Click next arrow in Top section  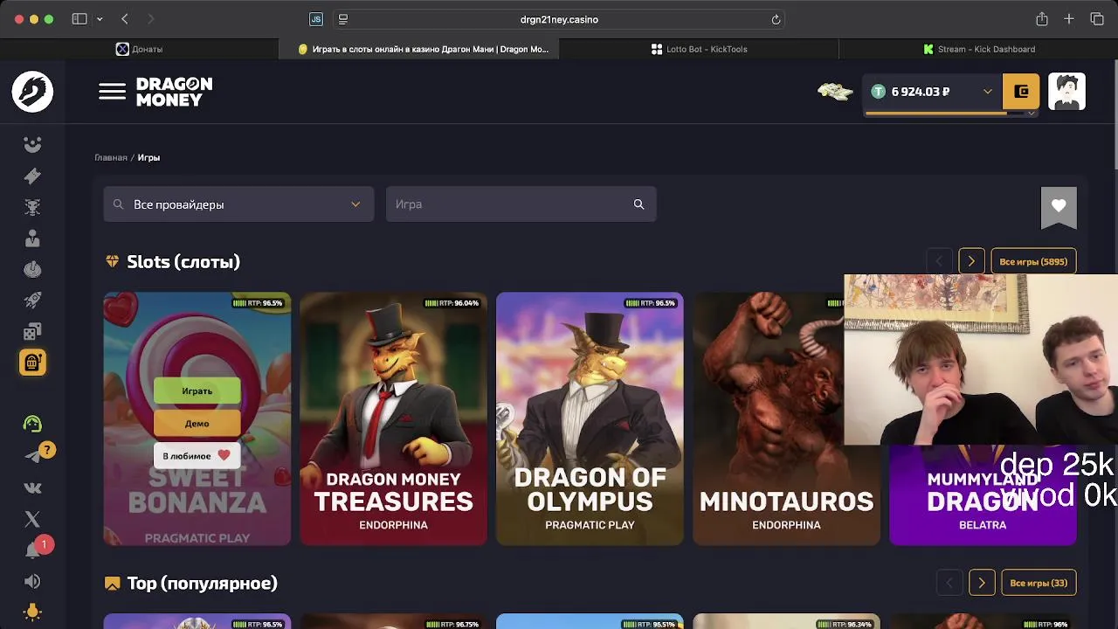[x=982, y=583]
